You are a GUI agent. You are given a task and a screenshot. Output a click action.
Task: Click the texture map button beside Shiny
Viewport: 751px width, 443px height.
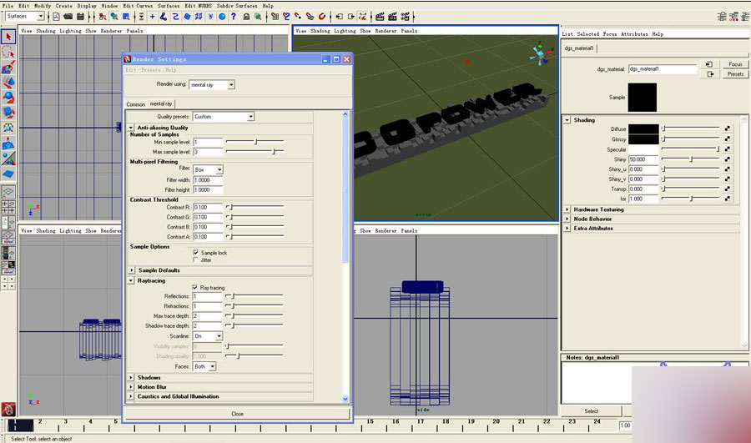tap(728, 159)
